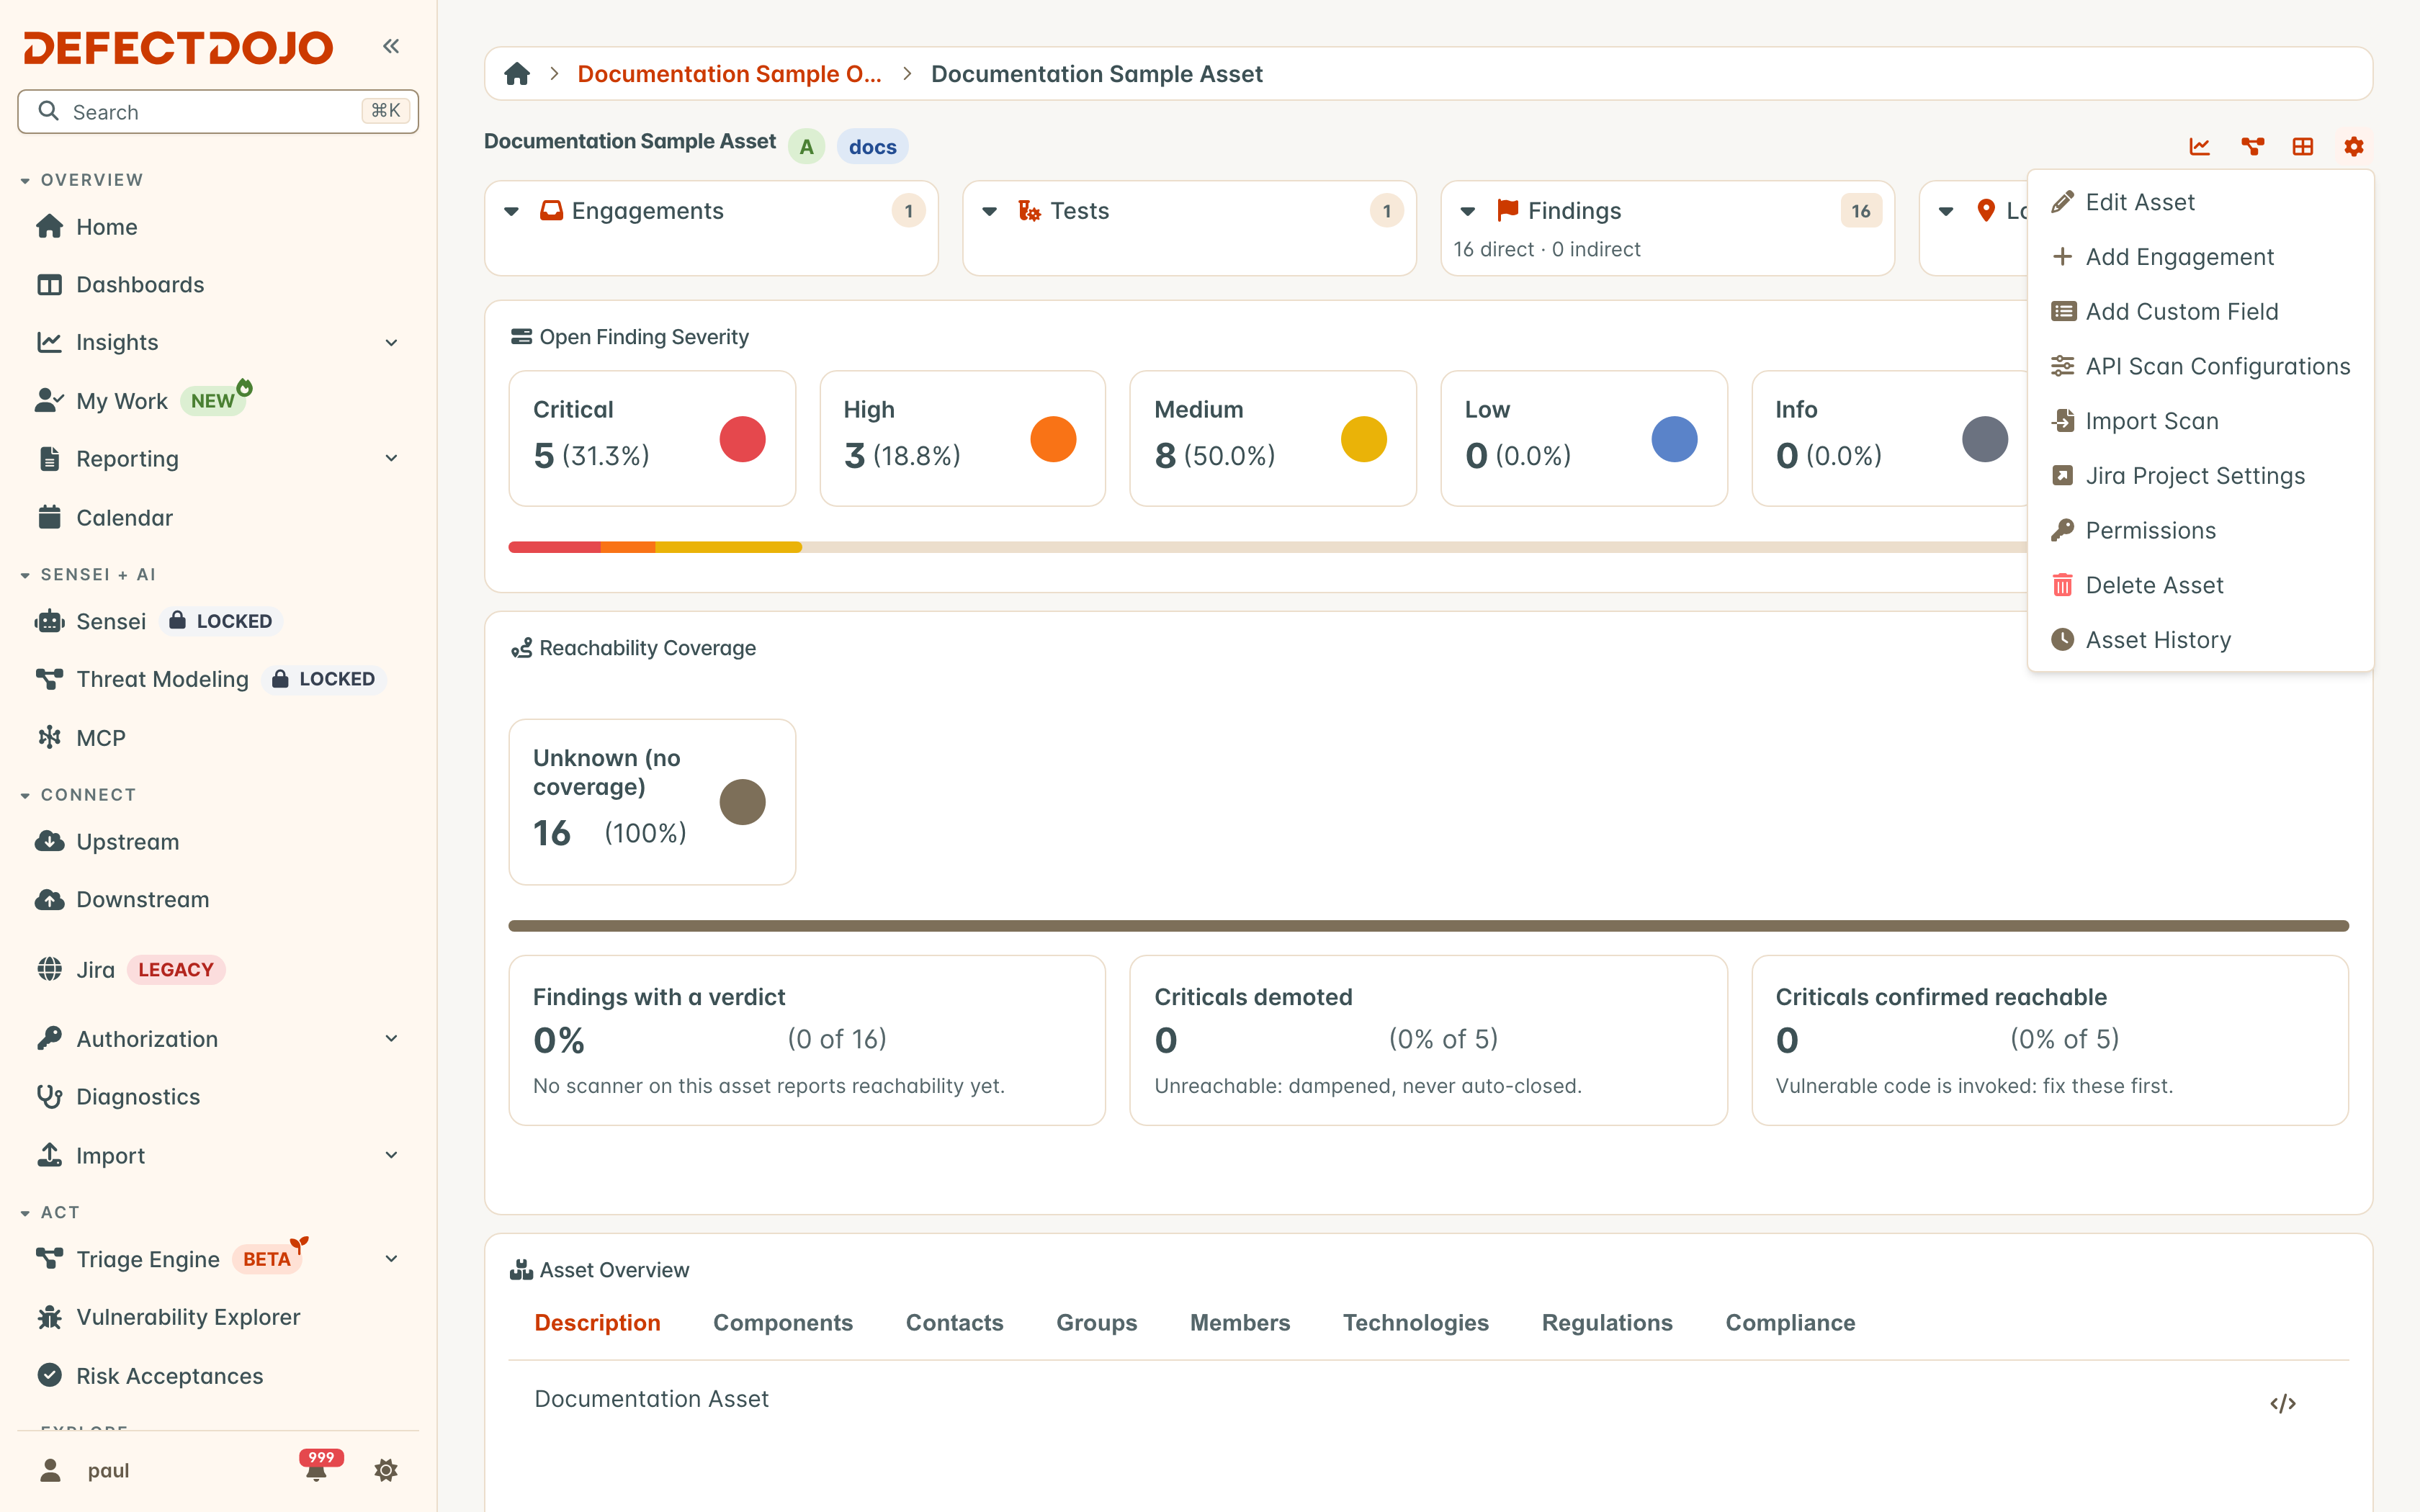Click the home breadcrumb icon

[x=517, y=74]
